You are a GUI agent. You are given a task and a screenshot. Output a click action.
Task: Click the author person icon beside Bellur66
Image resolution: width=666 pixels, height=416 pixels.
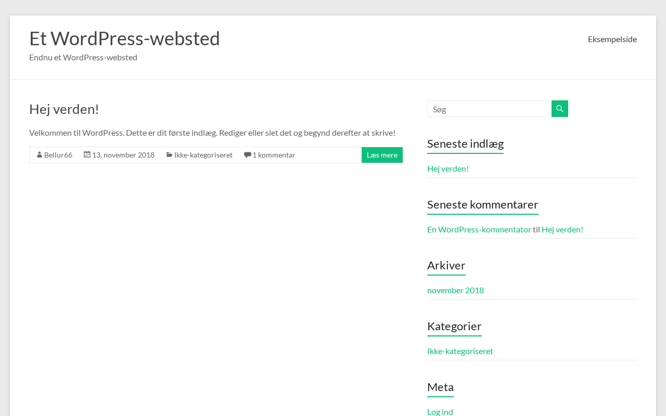(x=40, y=154)
